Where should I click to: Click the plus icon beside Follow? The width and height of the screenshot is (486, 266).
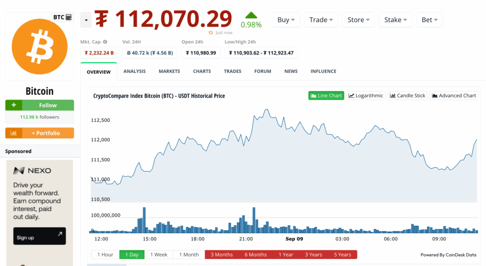[x=14, y=105]
